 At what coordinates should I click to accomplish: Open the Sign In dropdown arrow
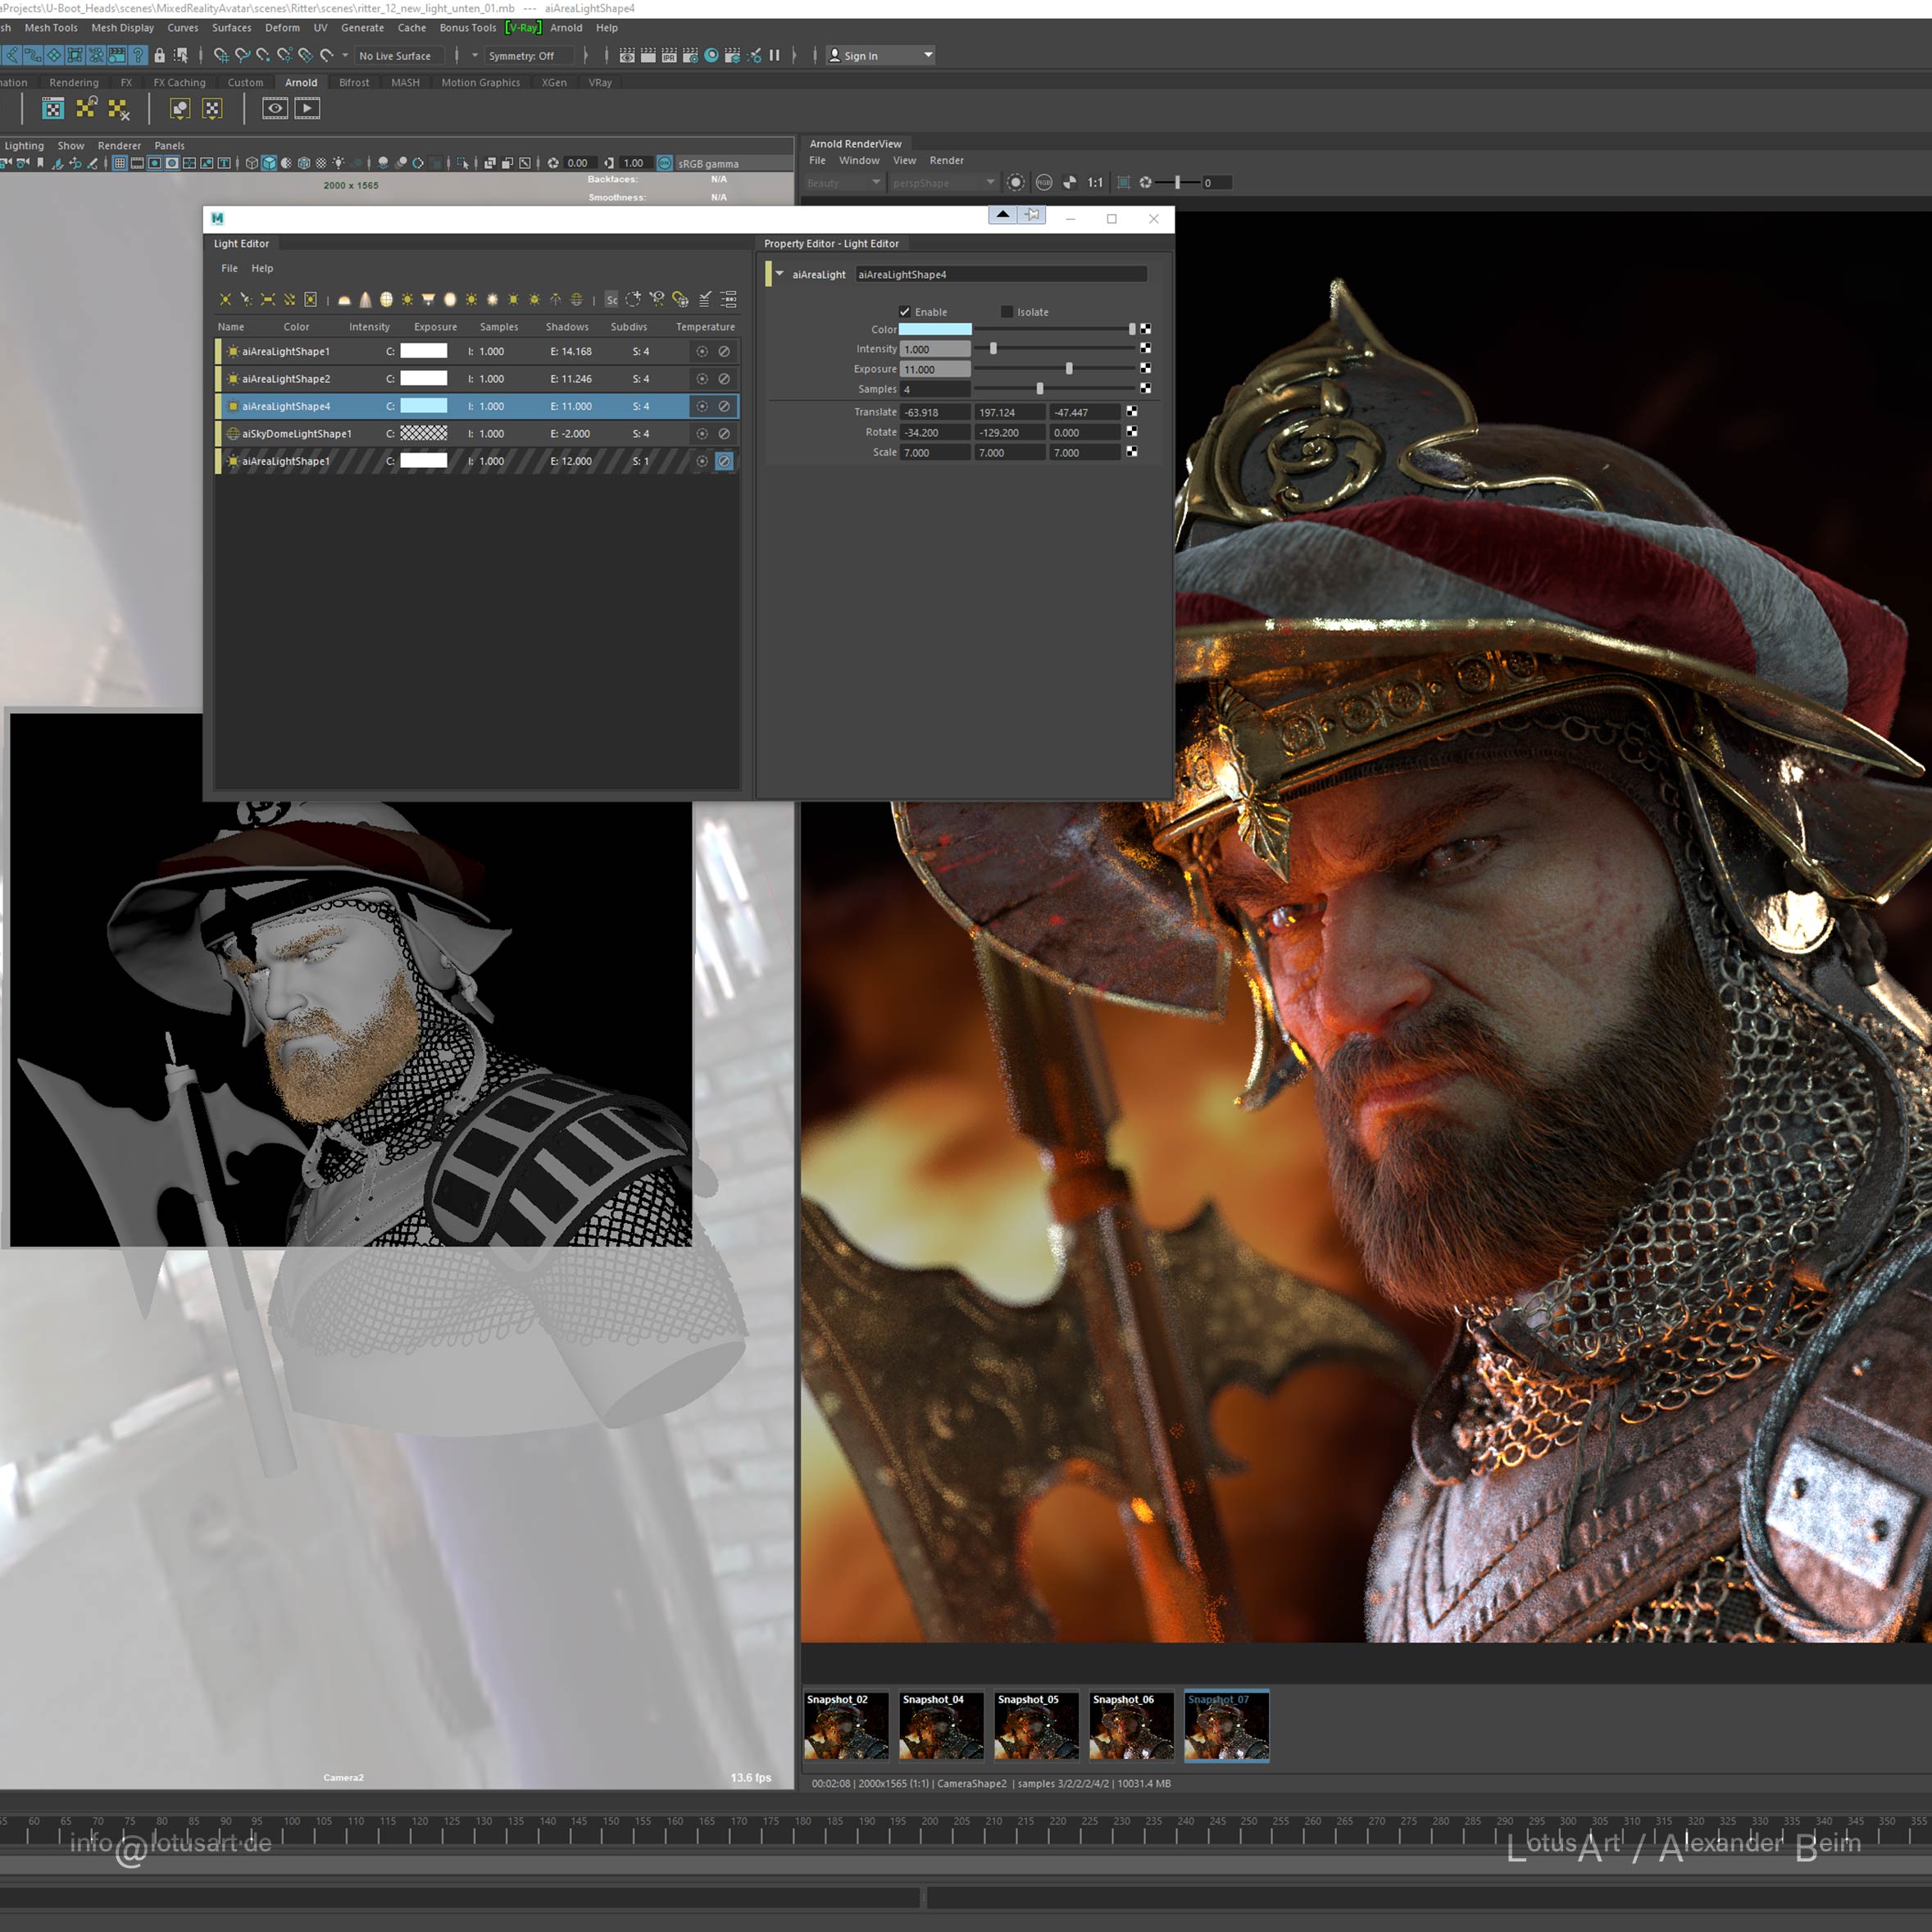(928, 55)
